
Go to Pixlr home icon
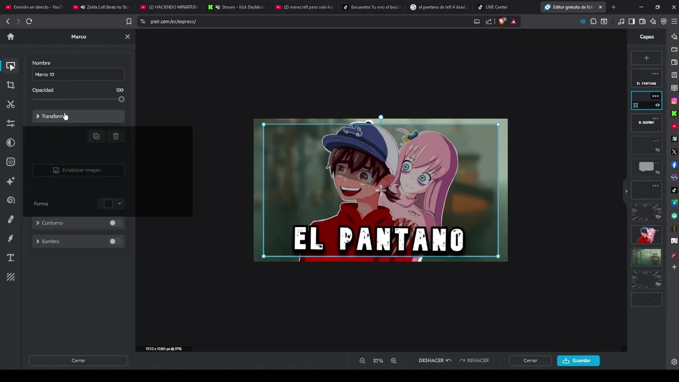point(11,37)
